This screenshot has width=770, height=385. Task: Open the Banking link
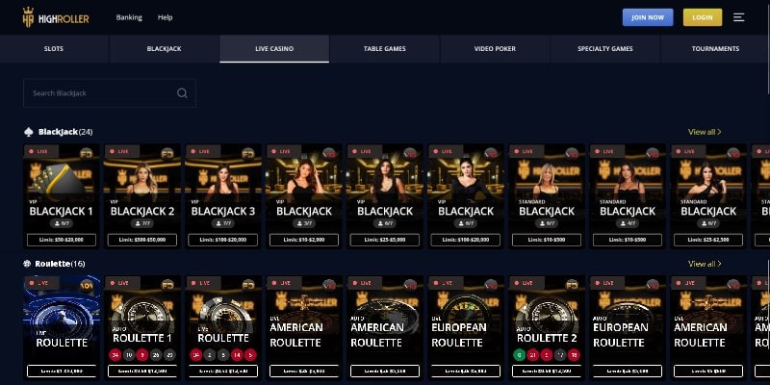pos(129,17)
